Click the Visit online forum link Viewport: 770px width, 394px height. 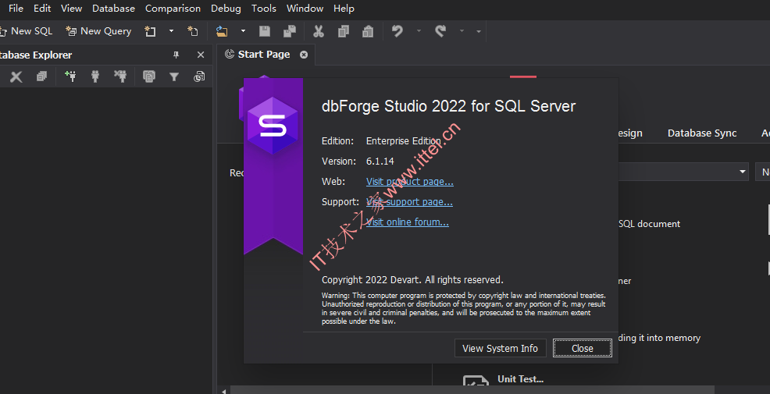tap(407, 222)
